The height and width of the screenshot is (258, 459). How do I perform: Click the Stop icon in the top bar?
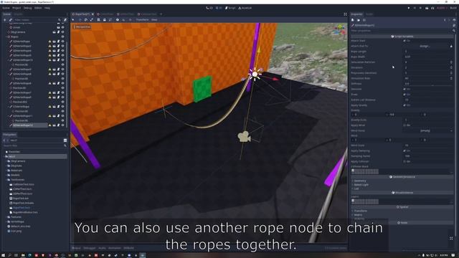[x=421, y=8]
